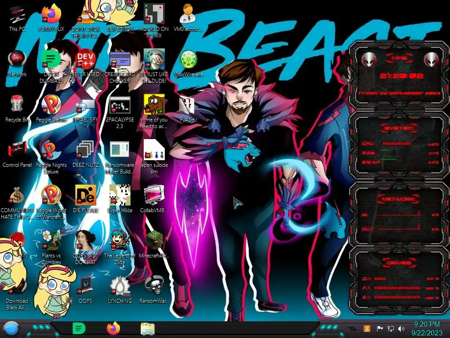This screenshot has width=450, height=338.
Task: Launch The Legend of Zilda shortcut
Action: pyautogui.click(x=120, y=248)
